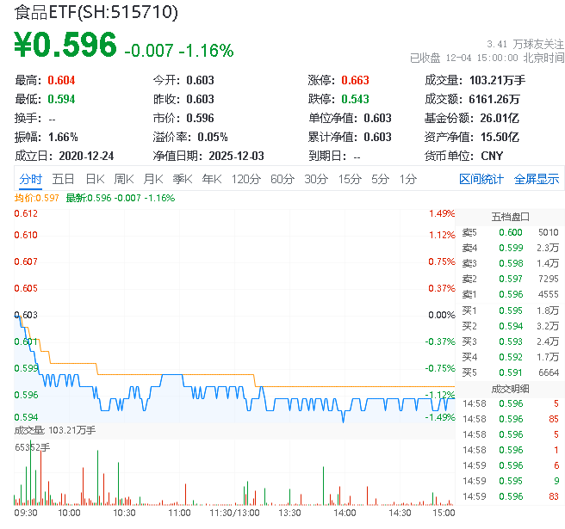The image size is (565, 529).
Task: Select the 60分 interval tab
Action: [282, 179]
